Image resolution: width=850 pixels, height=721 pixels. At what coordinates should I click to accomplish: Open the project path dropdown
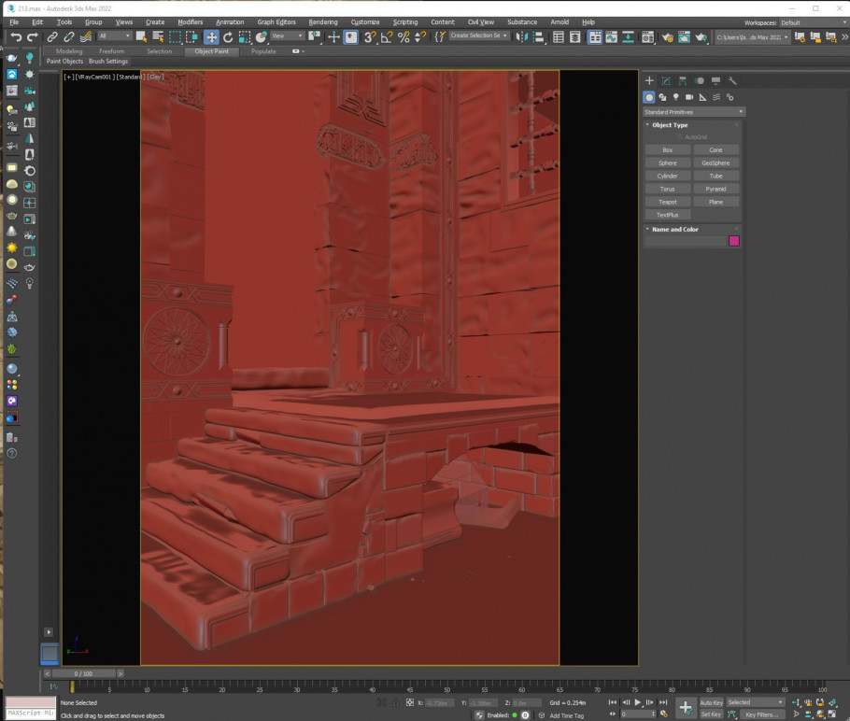(x=752, y=37)
